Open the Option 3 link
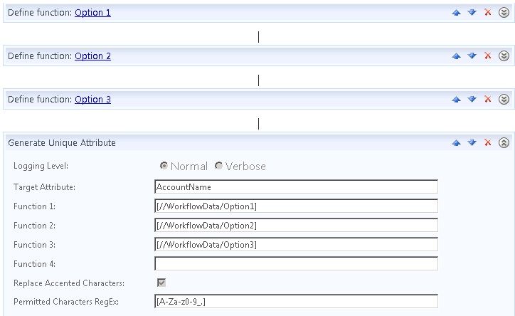This screenshot has height=316, width=515. click(92, 99)
